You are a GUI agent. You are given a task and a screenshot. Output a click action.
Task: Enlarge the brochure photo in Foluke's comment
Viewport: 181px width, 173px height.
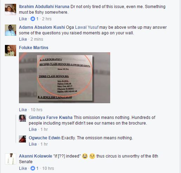coord(65,78)
